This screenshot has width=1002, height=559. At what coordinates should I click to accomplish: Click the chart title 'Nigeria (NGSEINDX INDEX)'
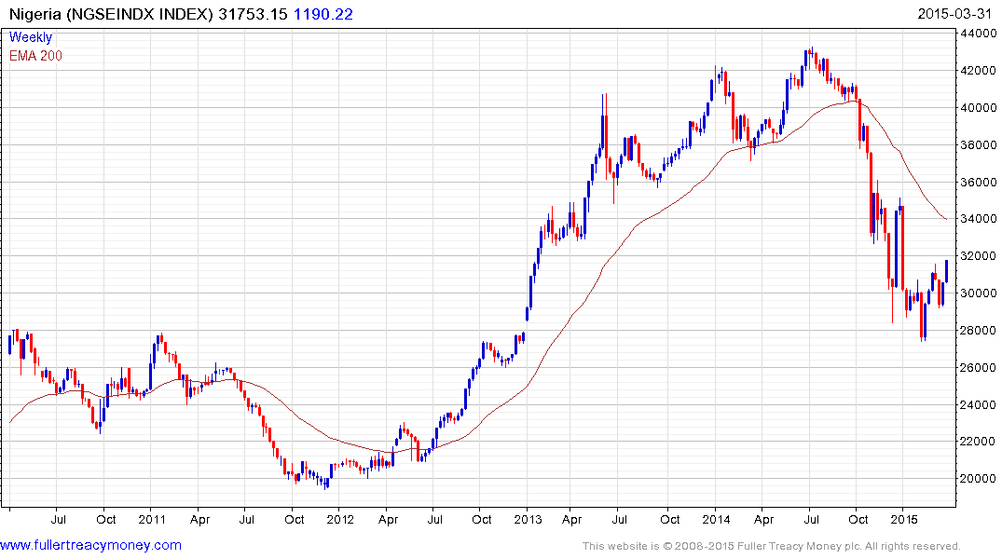point(111,14)
